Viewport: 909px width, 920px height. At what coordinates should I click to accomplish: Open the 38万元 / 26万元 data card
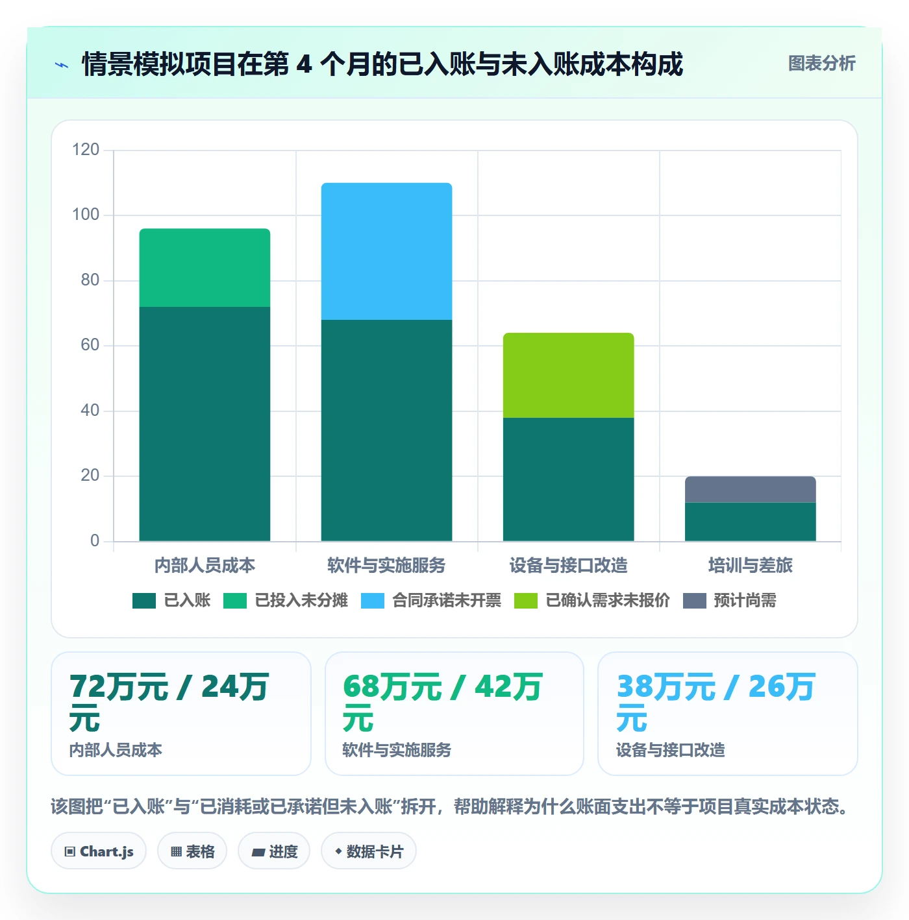[728, 714]
